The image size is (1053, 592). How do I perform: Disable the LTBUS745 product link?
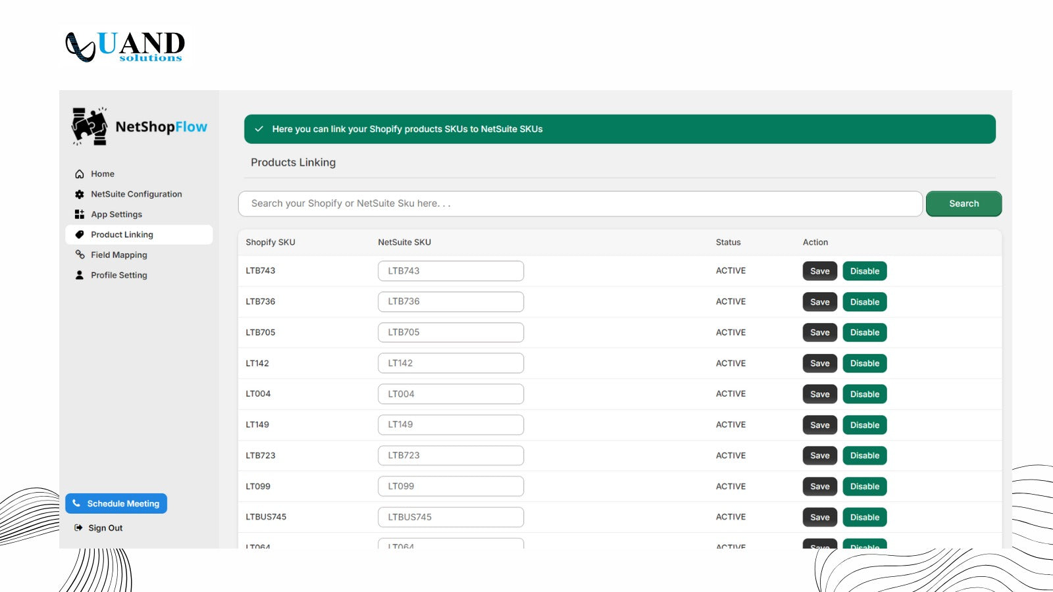(864, 517)
